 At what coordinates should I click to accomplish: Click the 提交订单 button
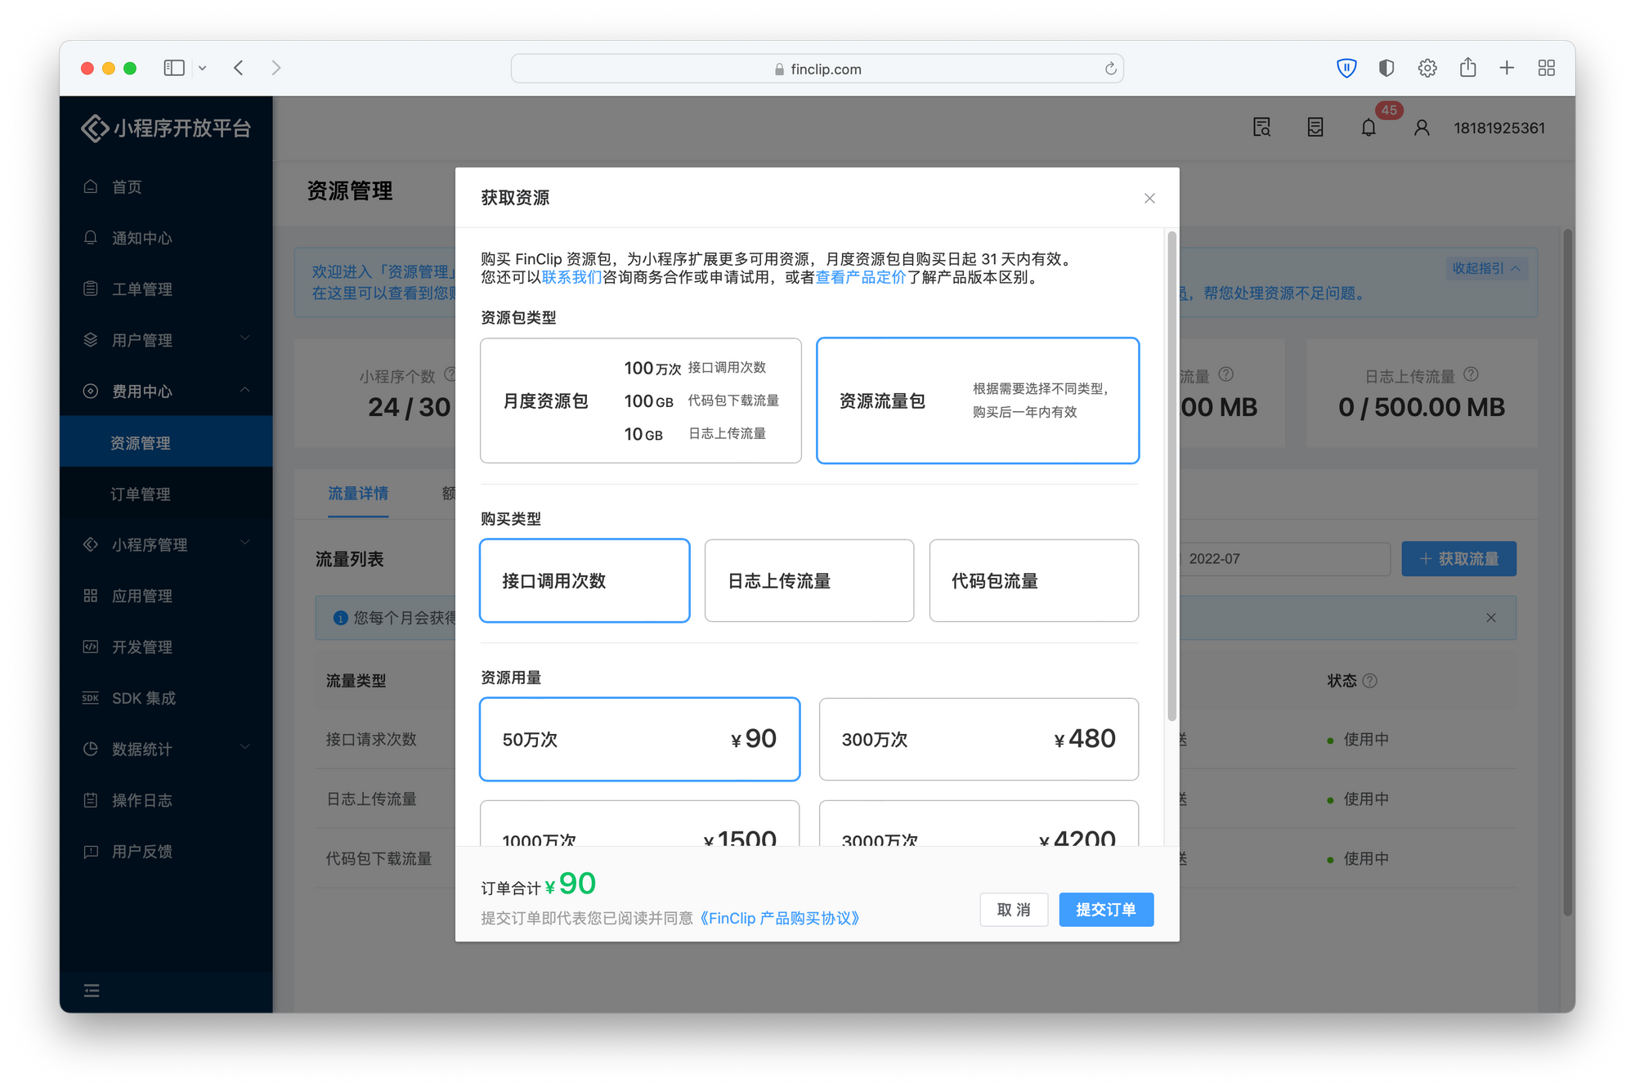pyautogui.click(x=1106, y=910)
